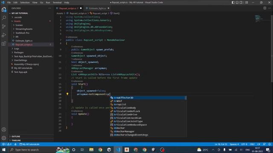Change language mode C# in status bar

258,144
